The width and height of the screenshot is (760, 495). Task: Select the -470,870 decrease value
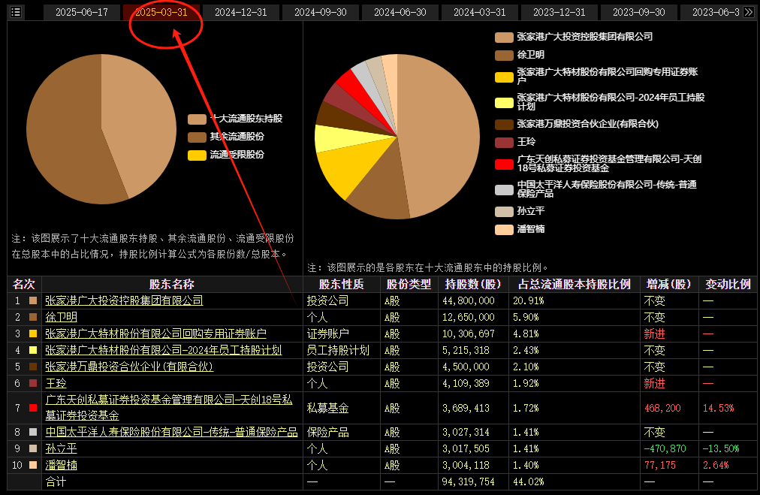665,448
